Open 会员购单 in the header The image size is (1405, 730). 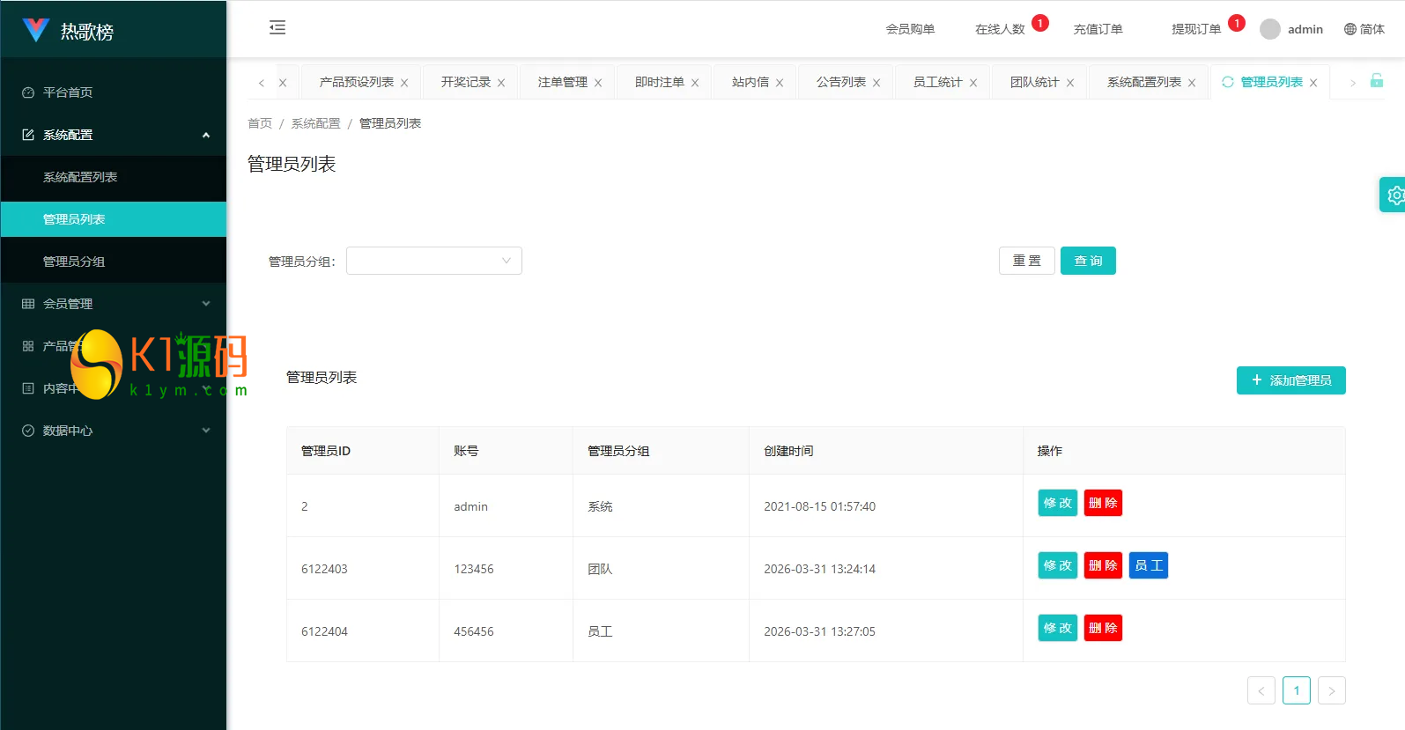(910, 29)
